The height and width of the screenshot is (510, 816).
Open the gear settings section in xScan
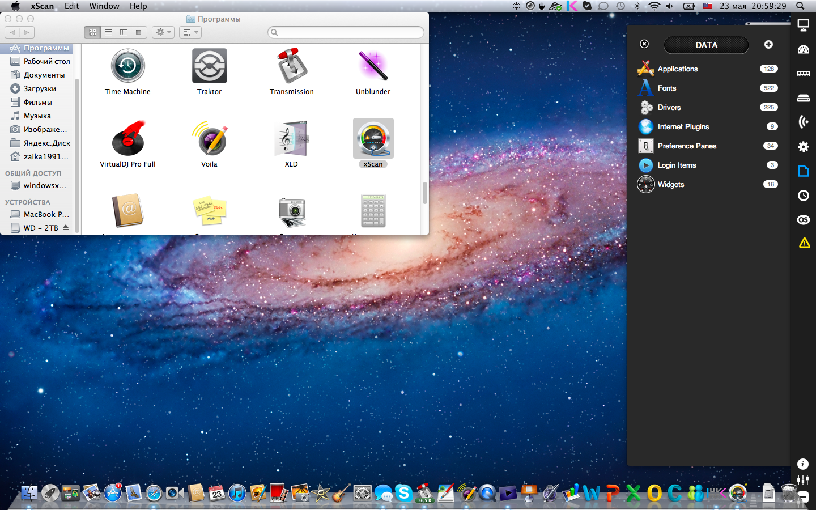point(803,147)
